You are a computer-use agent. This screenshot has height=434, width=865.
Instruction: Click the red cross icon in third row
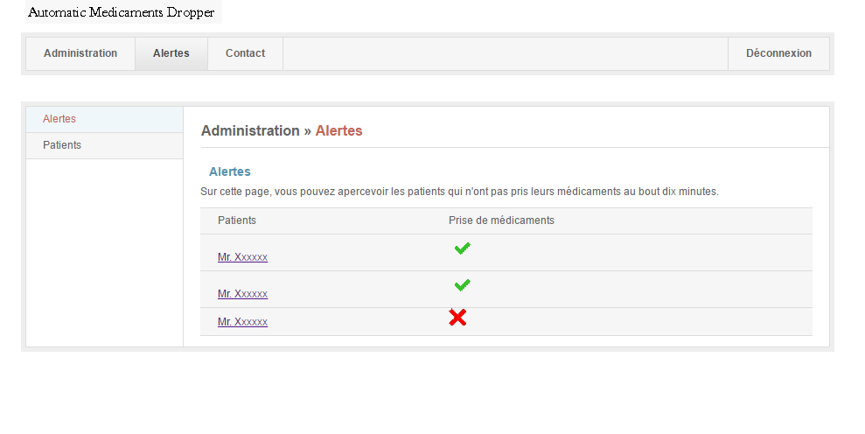coord(457,318)
